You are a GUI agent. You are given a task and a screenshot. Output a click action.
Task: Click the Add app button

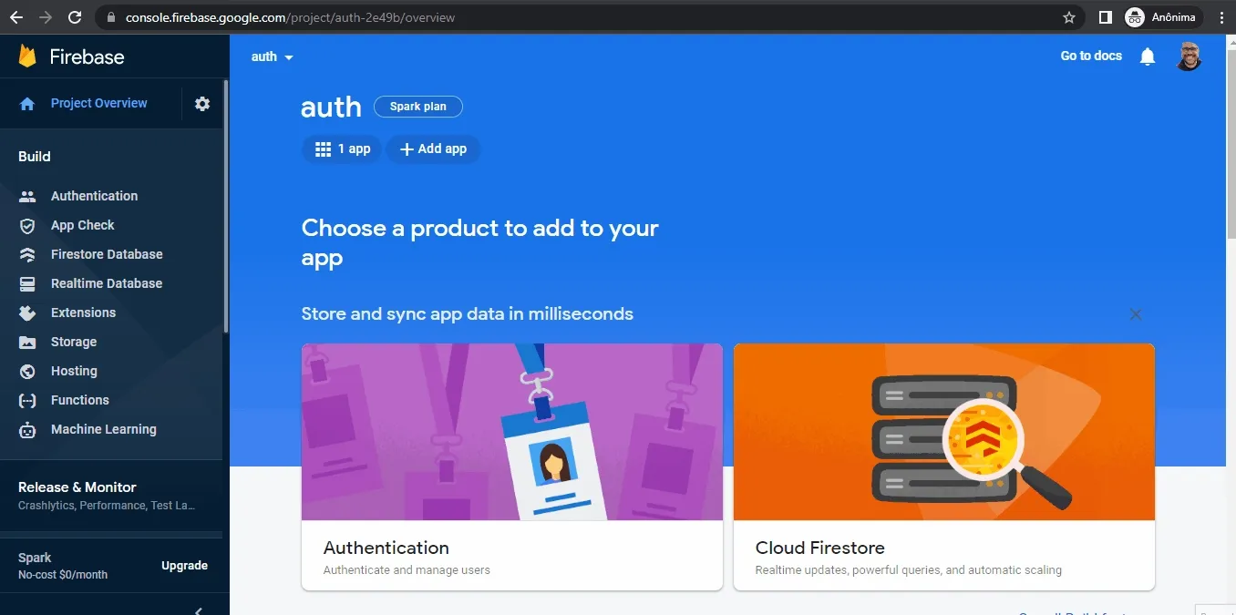click(x=433, y=149)
